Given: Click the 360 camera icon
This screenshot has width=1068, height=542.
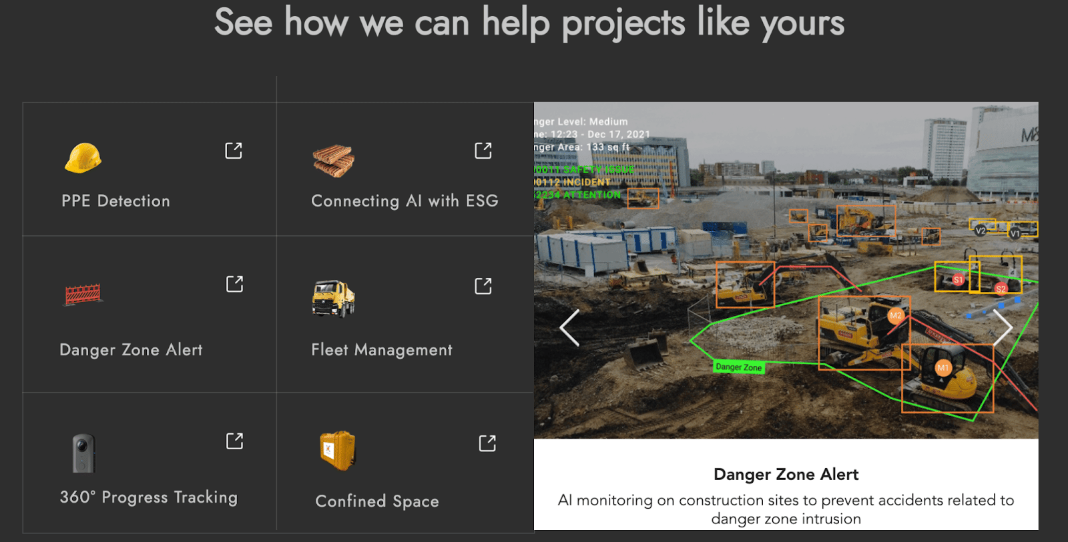Looking at the screenshot, I should pos(83,453).
